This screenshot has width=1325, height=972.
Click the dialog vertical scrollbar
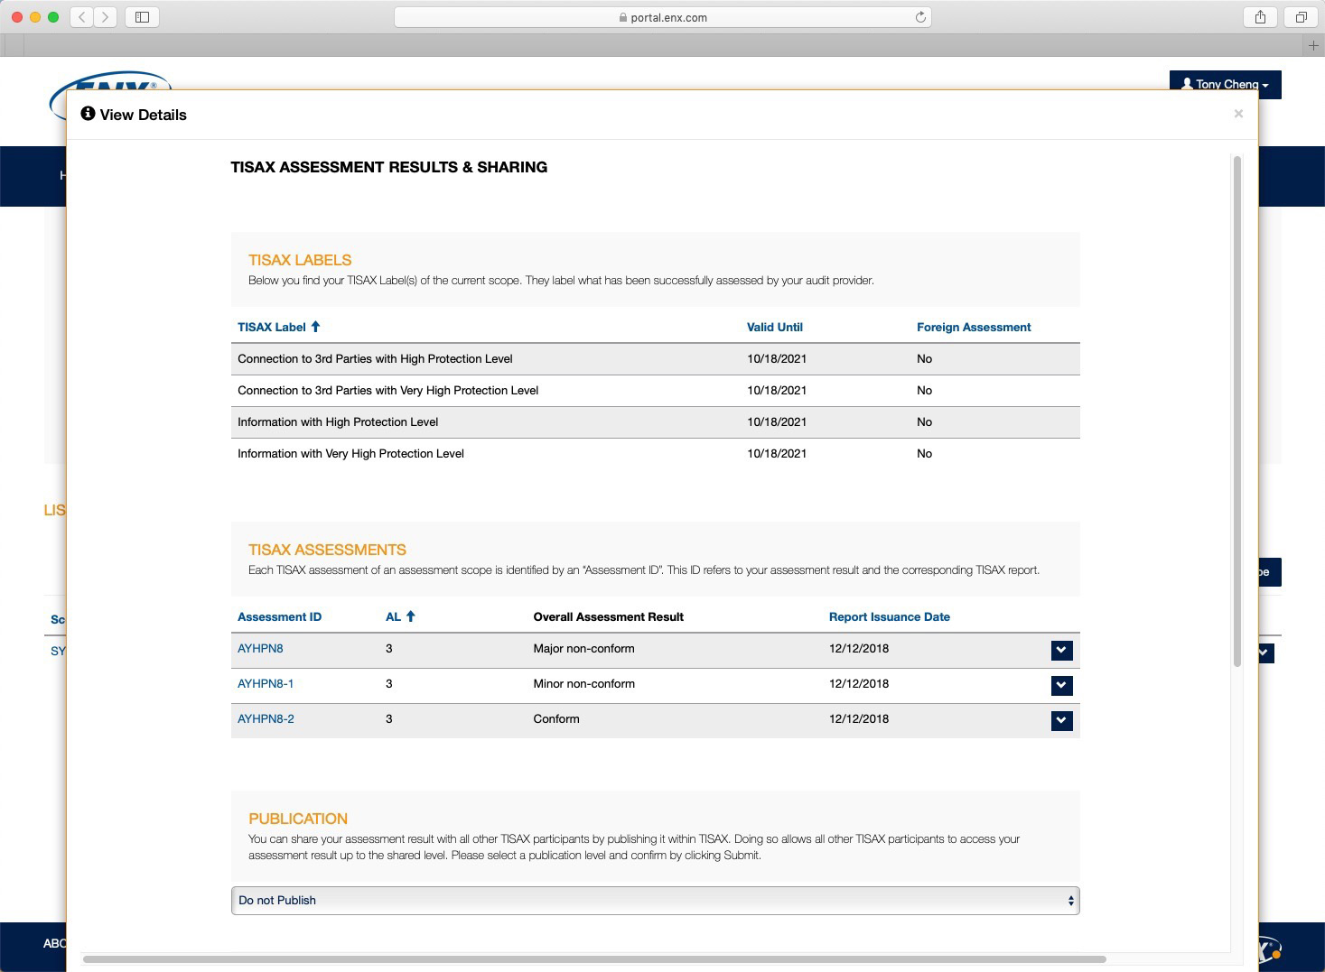tap(1236, 411)
